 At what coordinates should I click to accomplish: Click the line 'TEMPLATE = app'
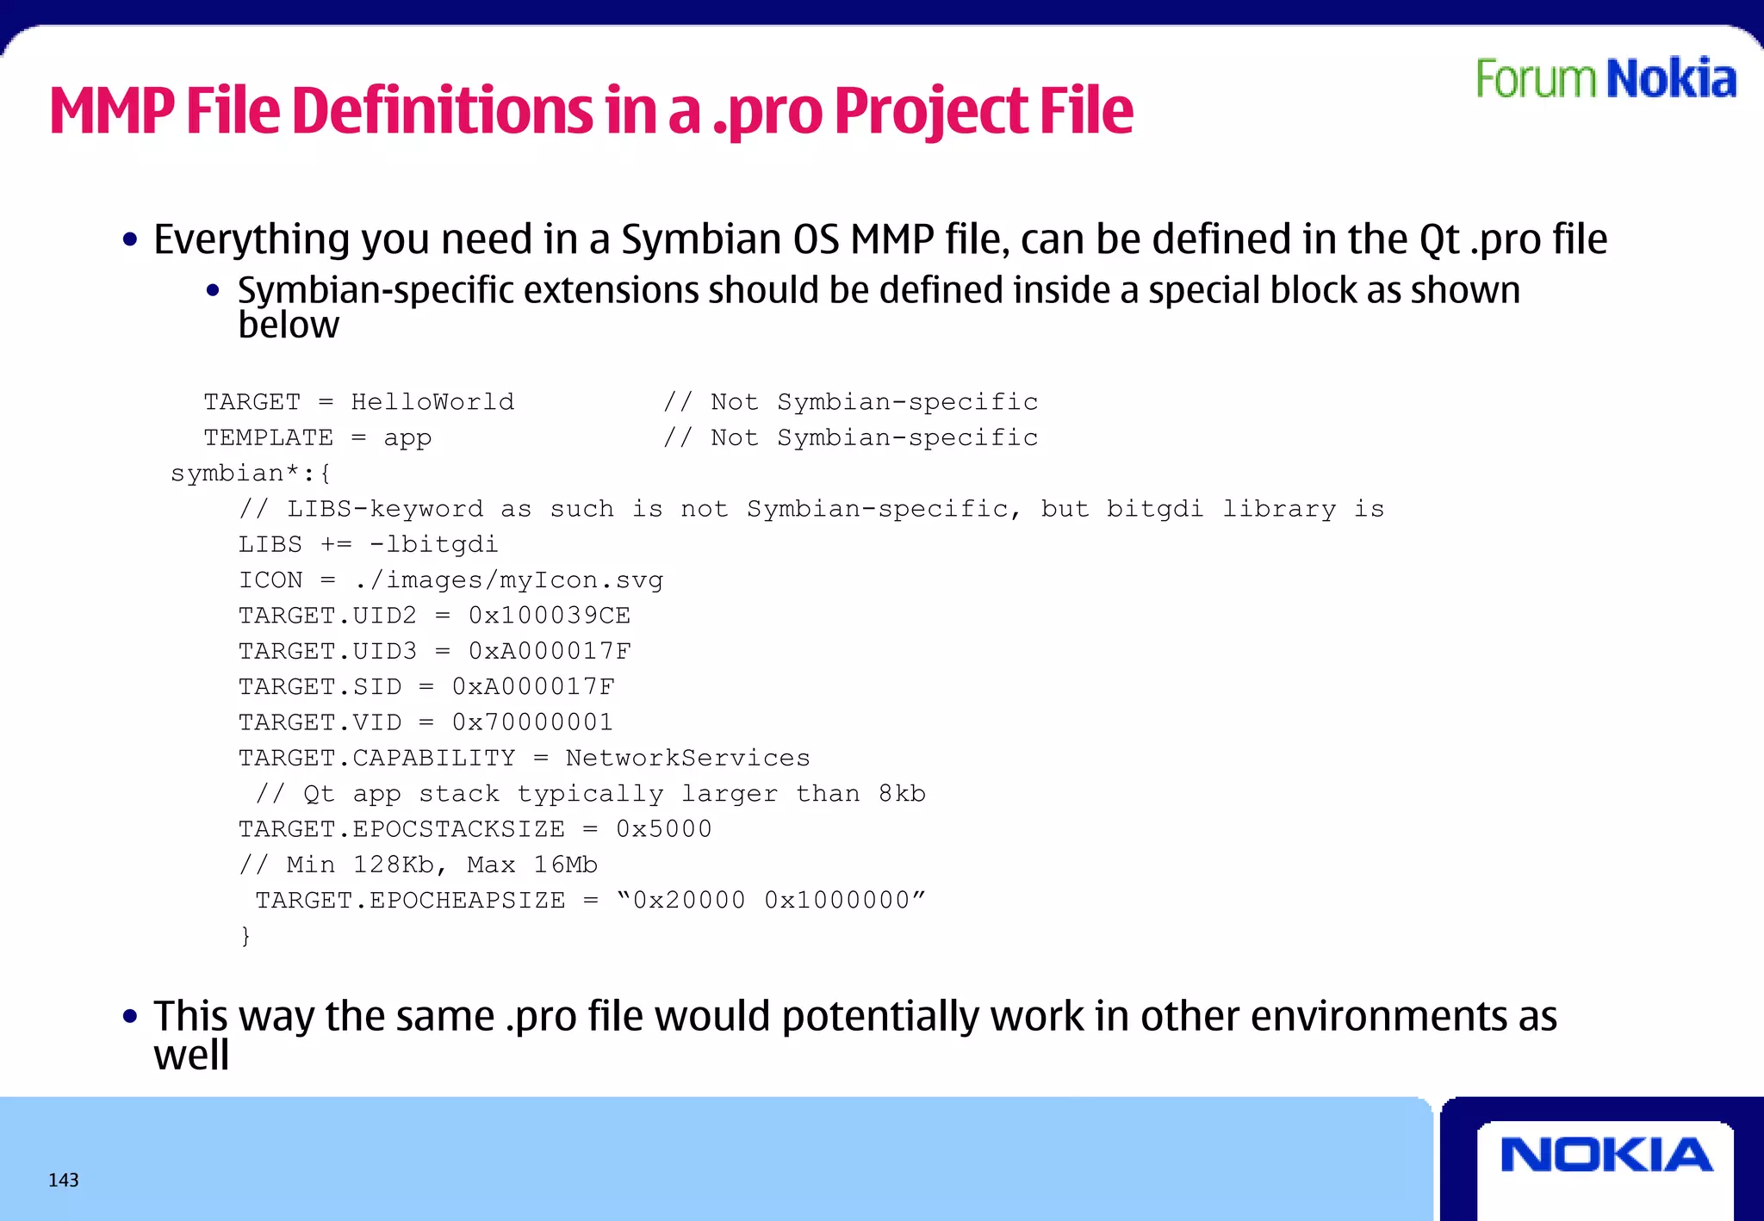pos(318,438)
